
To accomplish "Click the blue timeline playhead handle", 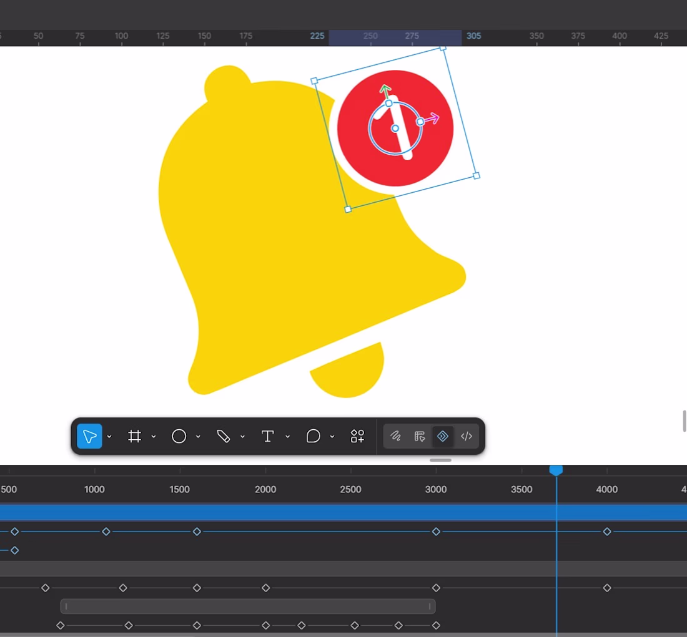I will [556, 470].
